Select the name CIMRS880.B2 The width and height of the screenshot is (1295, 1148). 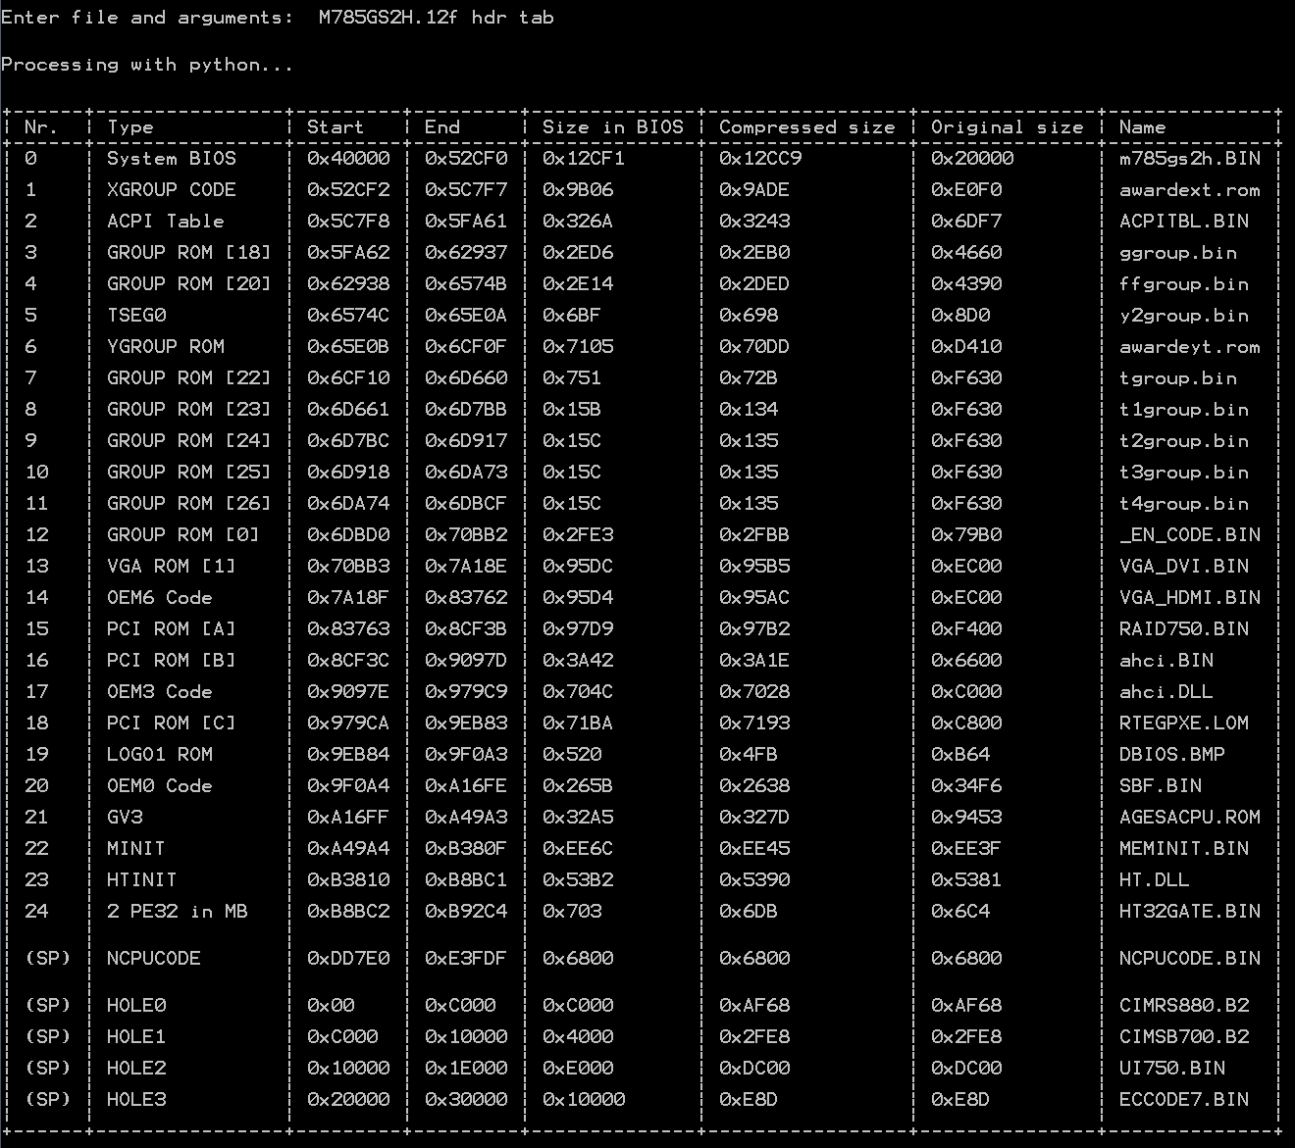pyautogui.click(x=1183, y=1005)
